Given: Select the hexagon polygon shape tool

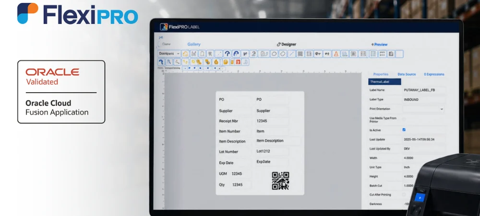Looking at the screenshot, I should point(283,54).
